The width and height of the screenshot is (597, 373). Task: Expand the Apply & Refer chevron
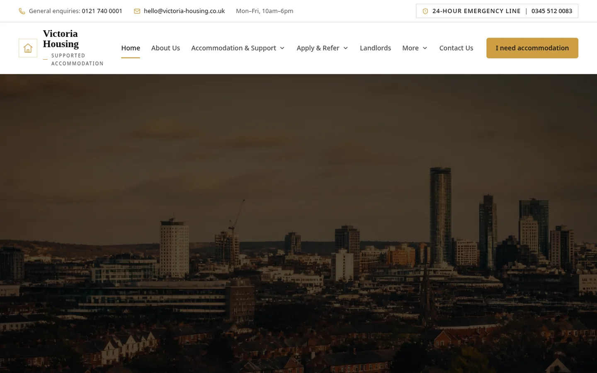pos(346,48)
